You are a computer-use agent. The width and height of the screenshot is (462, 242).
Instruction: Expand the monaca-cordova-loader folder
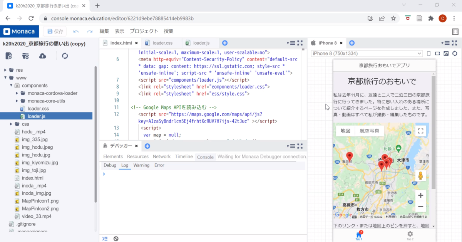point(17,93)
